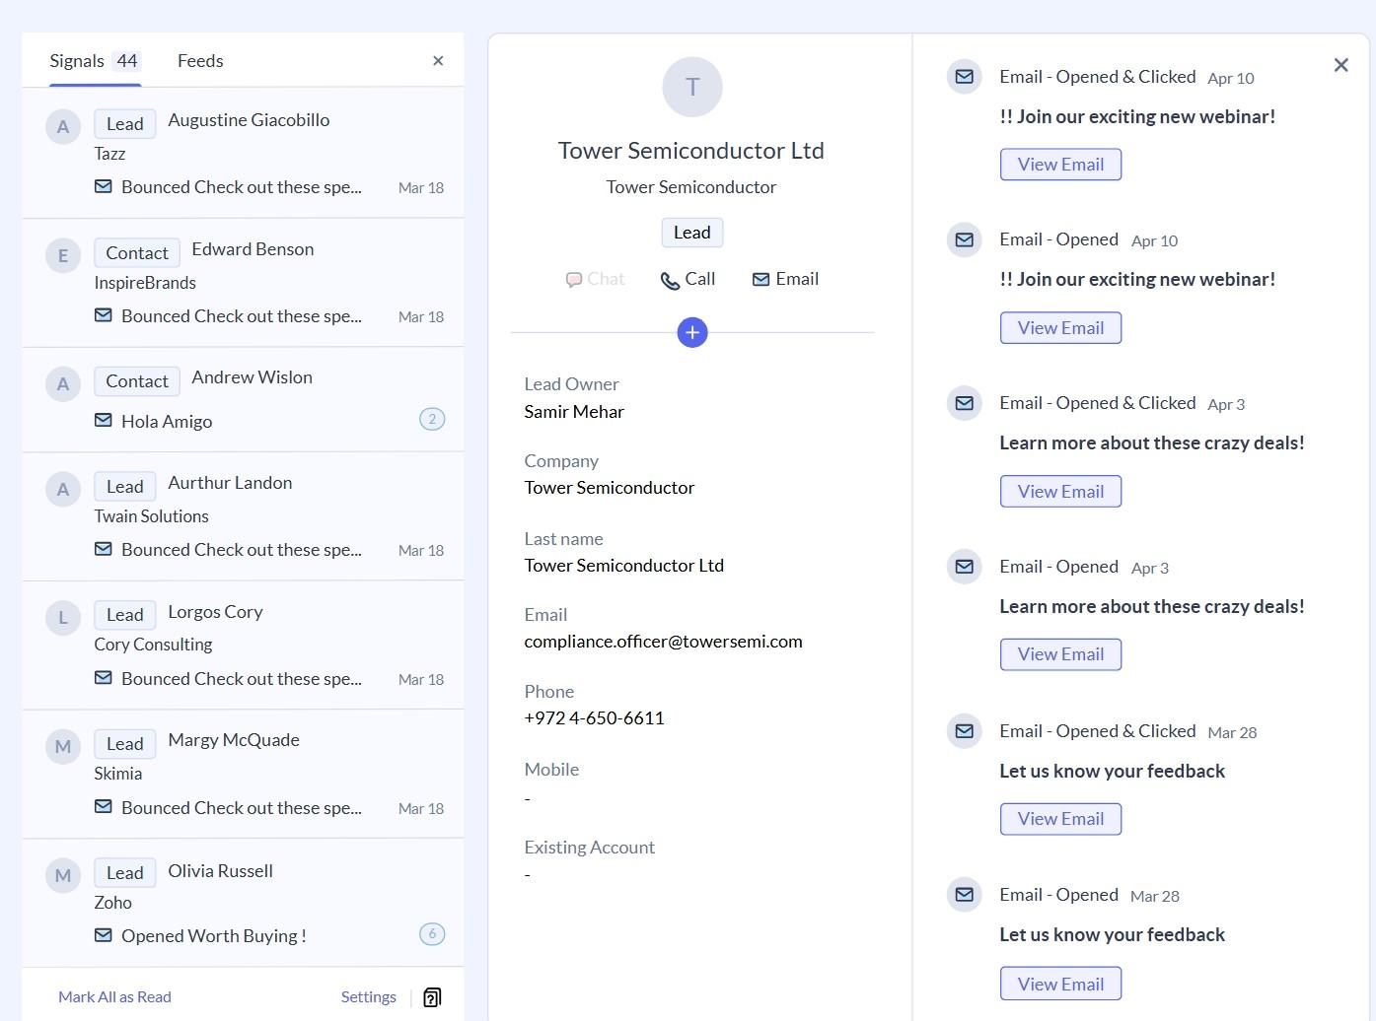The width and height of the screenshot is (1376, 1021).
Task: Click mail icon for Apr 3 Email - Opened
Action: tap(965, 567)
